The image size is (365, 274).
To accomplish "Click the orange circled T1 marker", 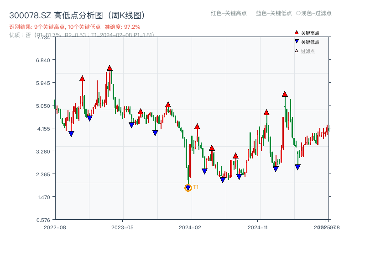I will pos(188,187).
